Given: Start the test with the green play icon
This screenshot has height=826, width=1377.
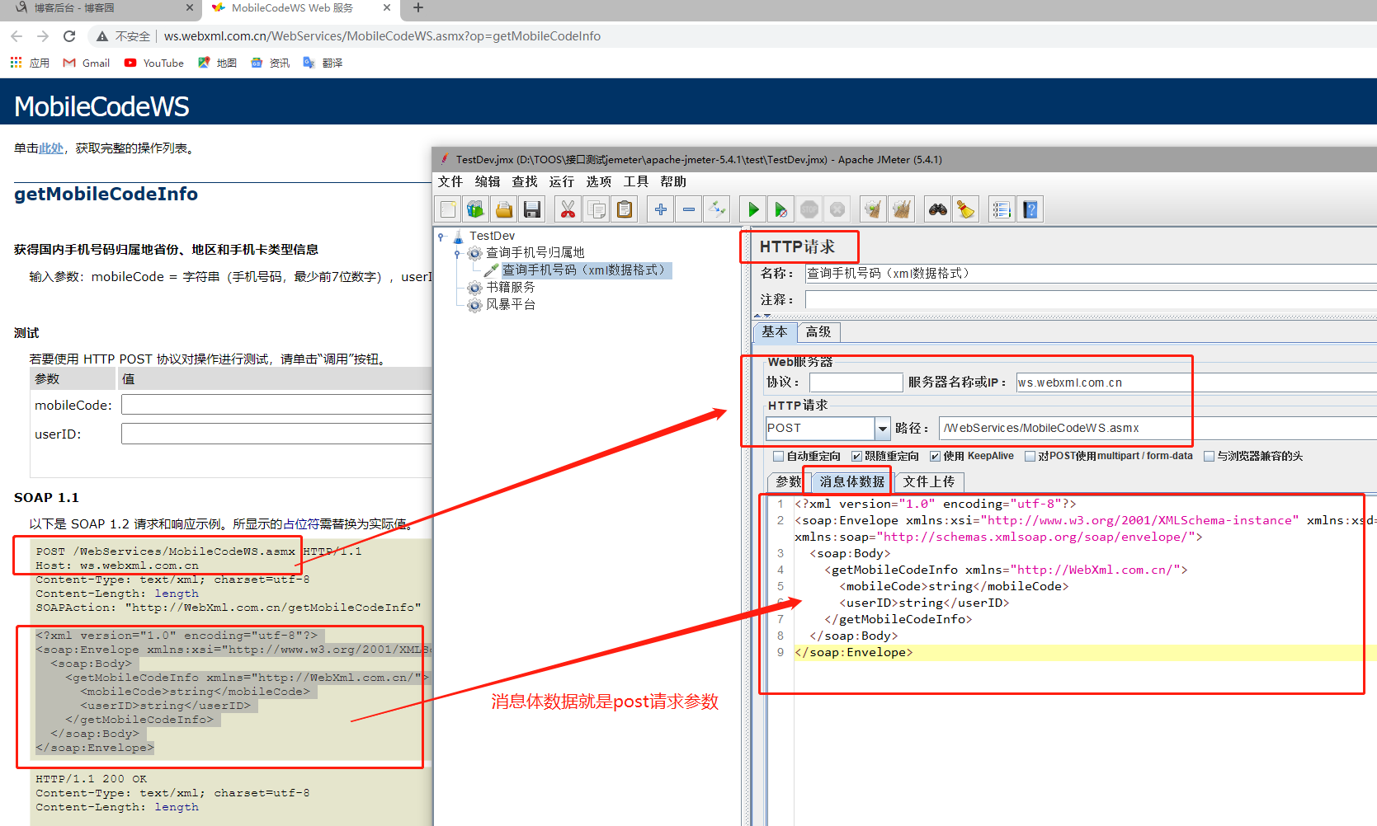Looking at the screenshot, I should (752, 209).
